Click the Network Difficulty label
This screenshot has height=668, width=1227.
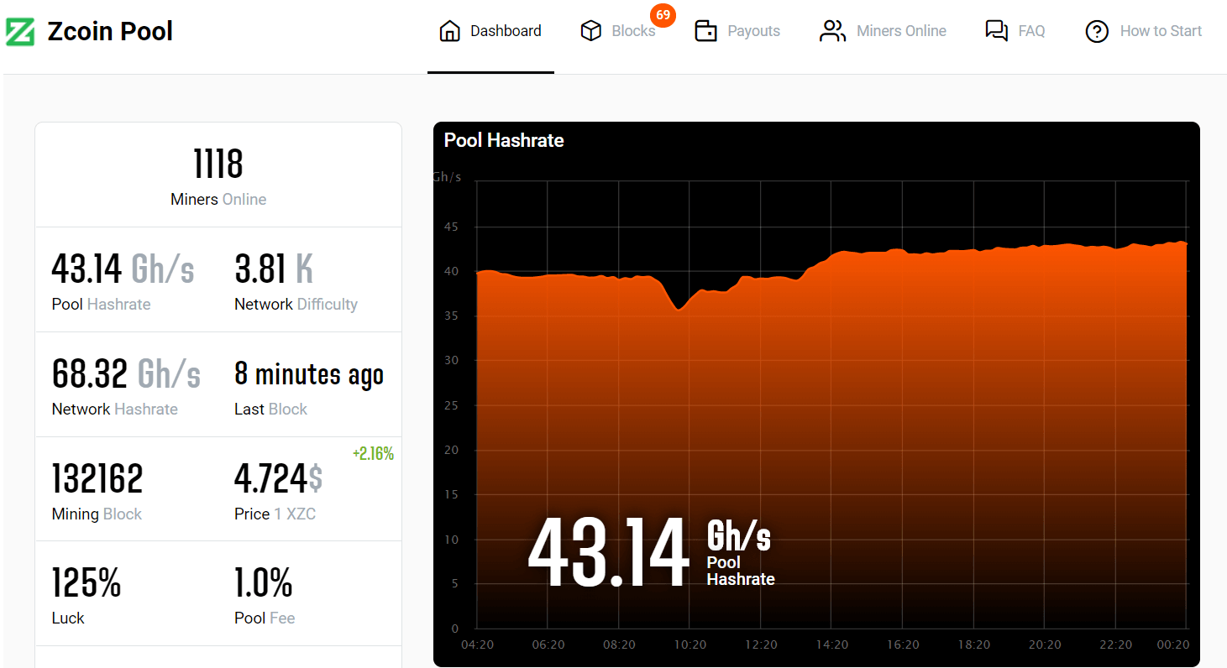coord(296,305)
